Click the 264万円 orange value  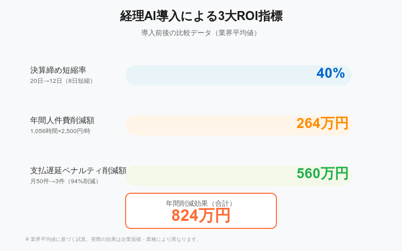pyautogui.click(x=322, y=123)
